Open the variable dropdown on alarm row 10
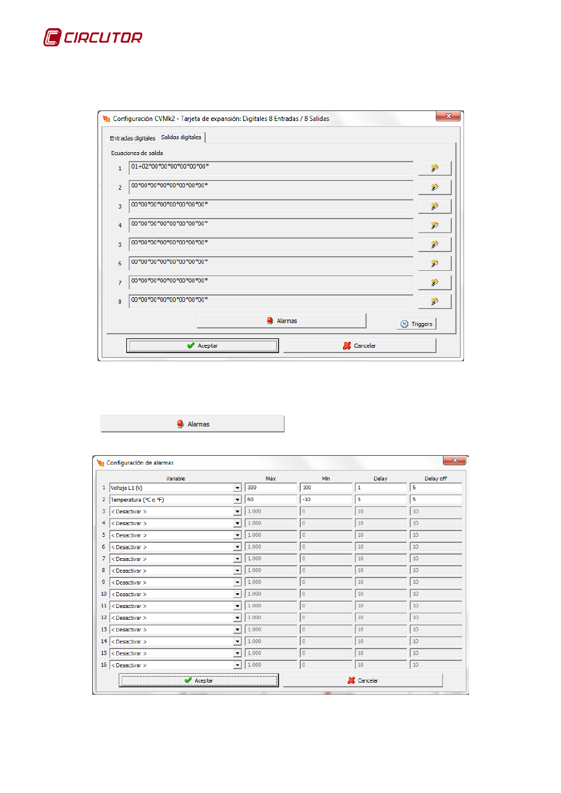This screenshot has width=561, height=793. point(237,594)
